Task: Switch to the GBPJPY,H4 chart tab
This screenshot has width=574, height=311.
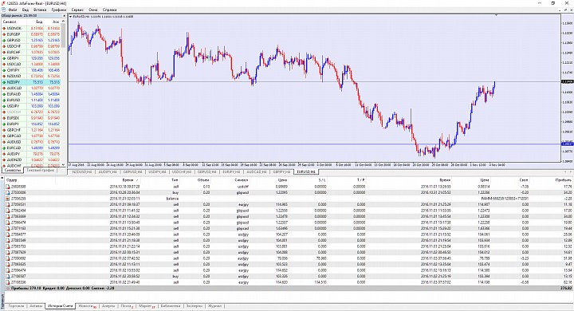Action: tap(282, 171)
